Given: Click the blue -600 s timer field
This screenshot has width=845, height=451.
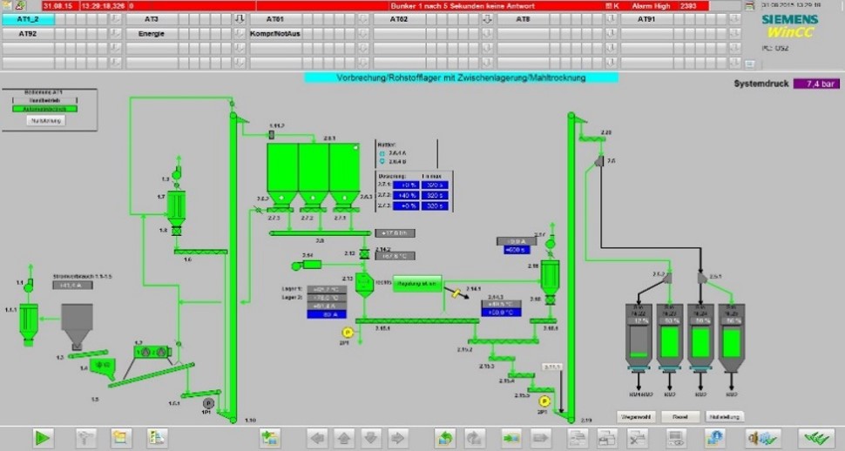Looking at the screenshot, I should pyautogui.click(x=517, y=250).
